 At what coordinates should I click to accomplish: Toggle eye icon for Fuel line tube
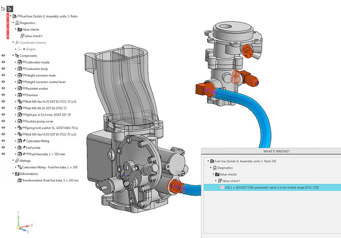(x=3, y=154)
